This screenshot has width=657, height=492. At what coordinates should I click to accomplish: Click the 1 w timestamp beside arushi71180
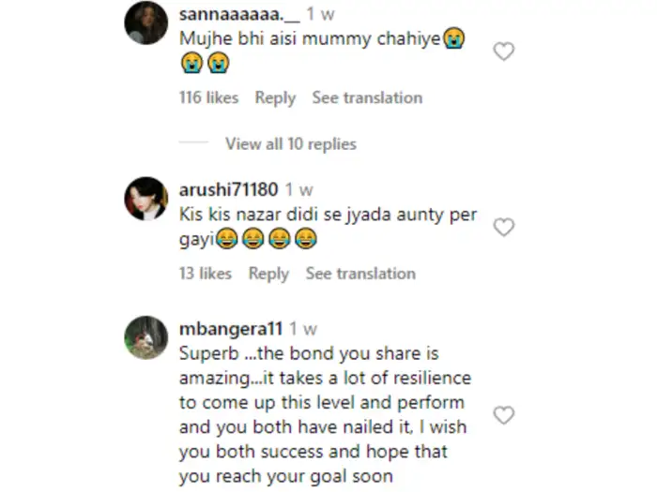pyautogui.click(x=298, y=189)
